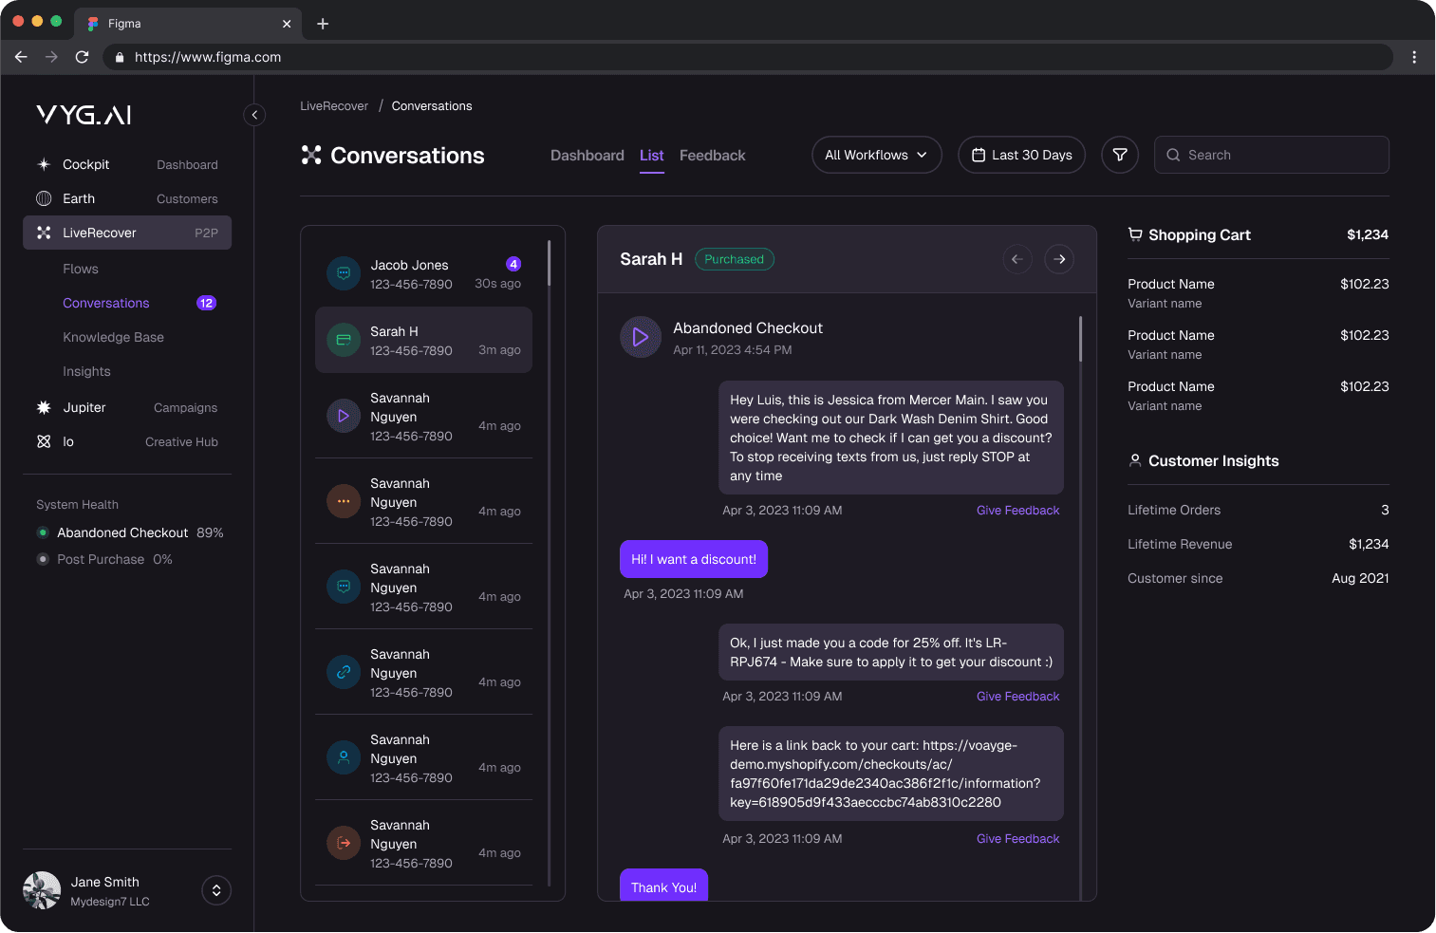Open the All Workflows dropdown

click(876, 155)
